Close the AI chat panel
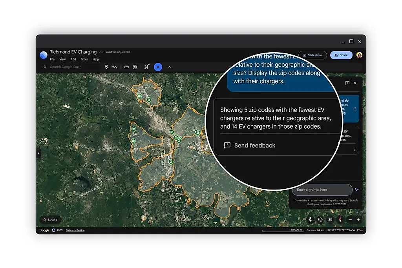This screenshot has width=402, height=268. click(355, 83)
